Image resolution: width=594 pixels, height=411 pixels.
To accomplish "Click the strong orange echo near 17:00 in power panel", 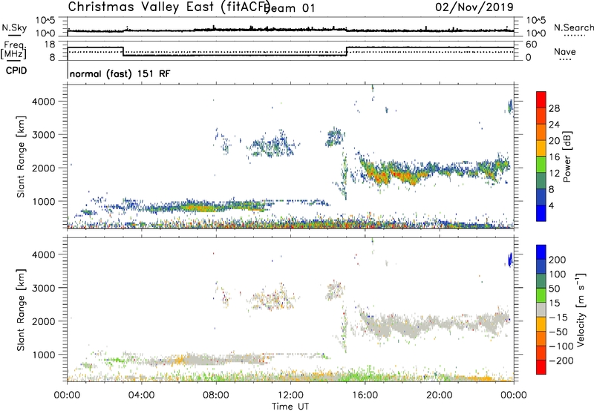I will (383, 176).
